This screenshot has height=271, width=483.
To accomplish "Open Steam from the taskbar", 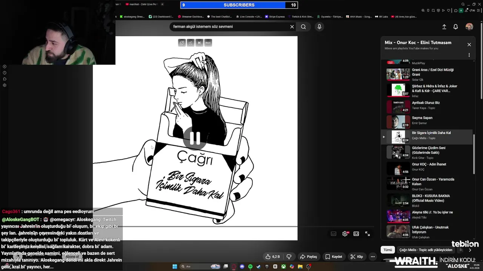I will [258, 266].
